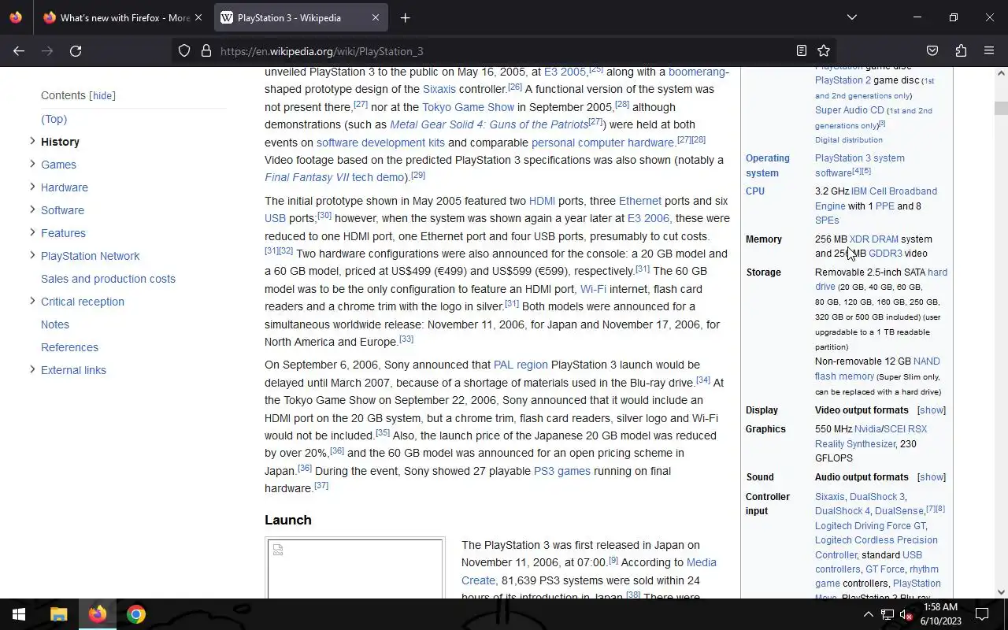Viewport: 1008px width, 630px height.
Task: Open the GDDR3 link in the infobox
Action: click(x=885, y=254)
